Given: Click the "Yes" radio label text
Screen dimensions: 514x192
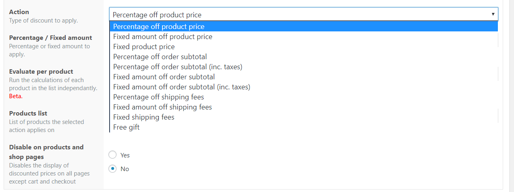Looking at the screenshot, I should tap(125, 155).
